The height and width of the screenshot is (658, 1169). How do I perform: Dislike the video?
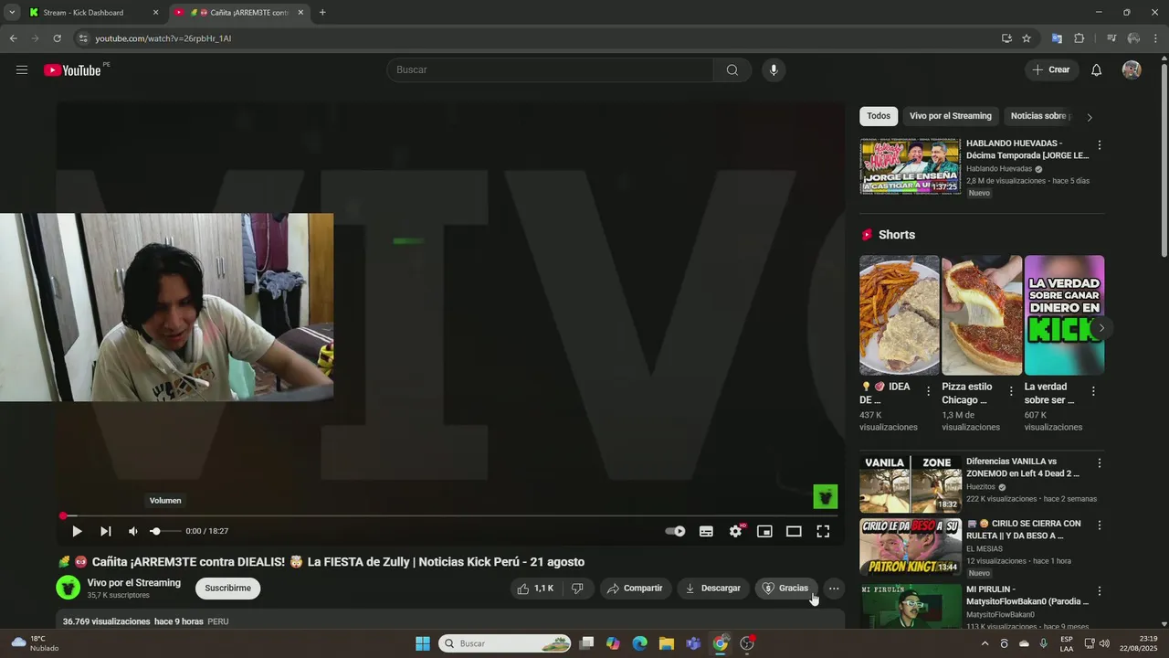pos(577,589)
